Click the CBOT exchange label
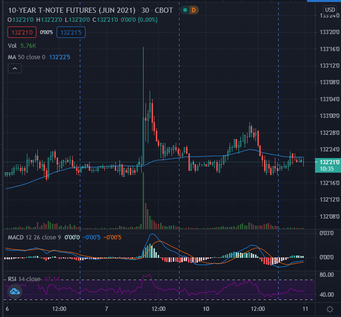The width and height of the screenshot is (341, 317). click(x=164, y=10)
